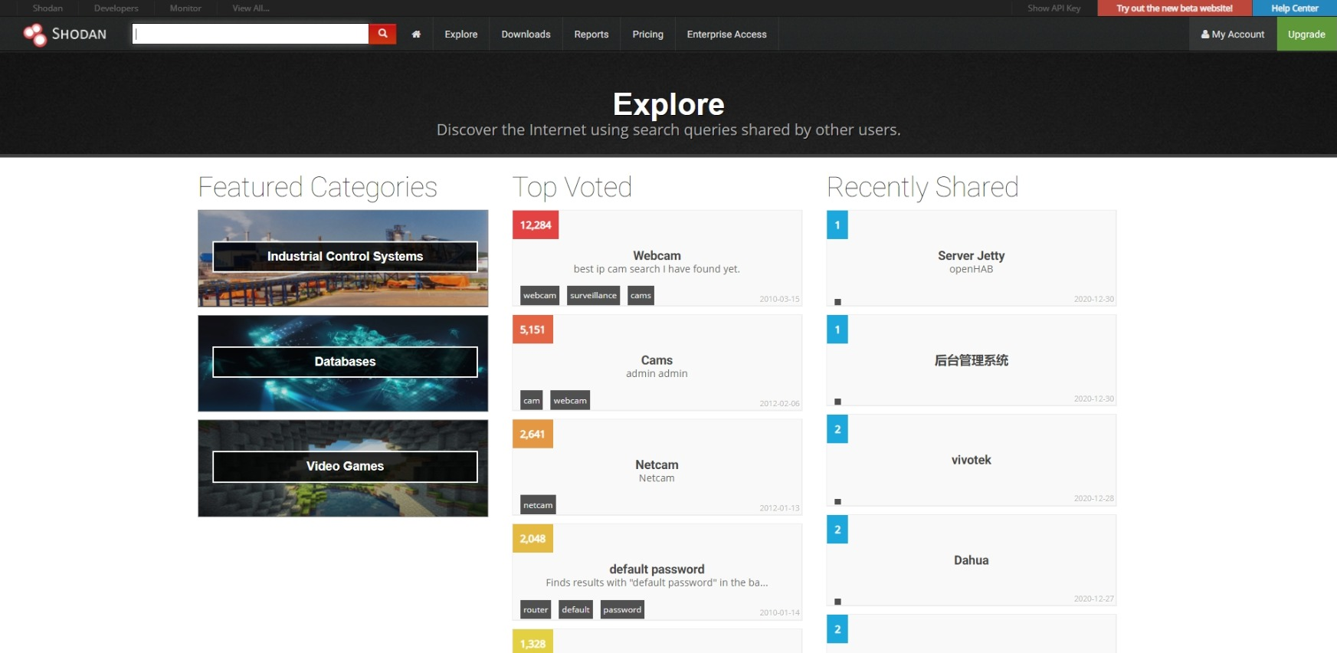Viewport: 1337px width, 653px height.
Task: Open the Cams query title
Action: [657, 360]
